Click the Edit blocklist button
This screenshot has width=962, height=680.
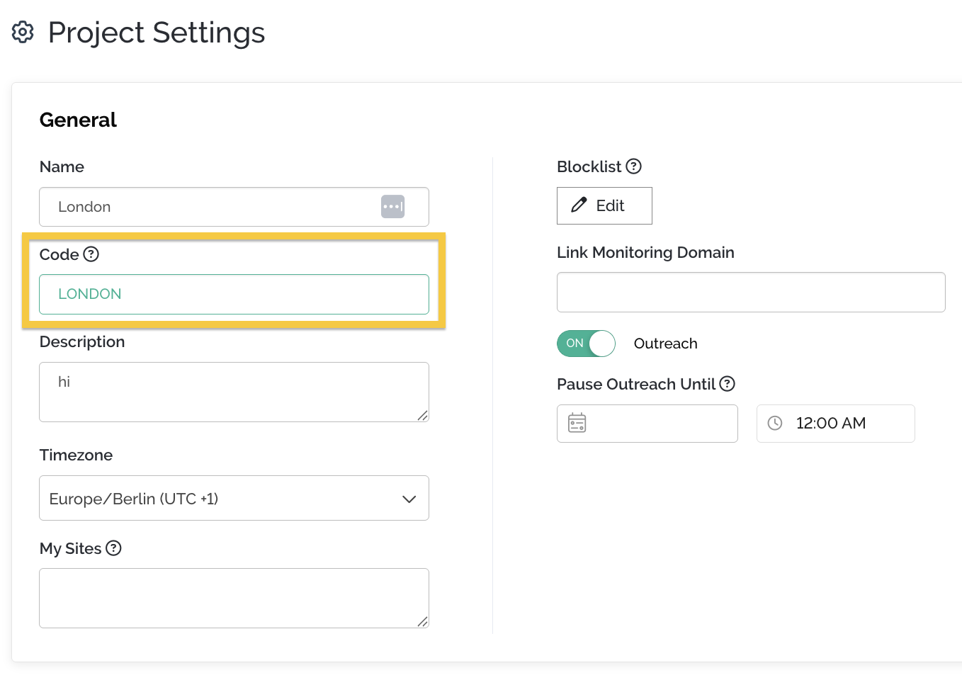coord(604,206)
